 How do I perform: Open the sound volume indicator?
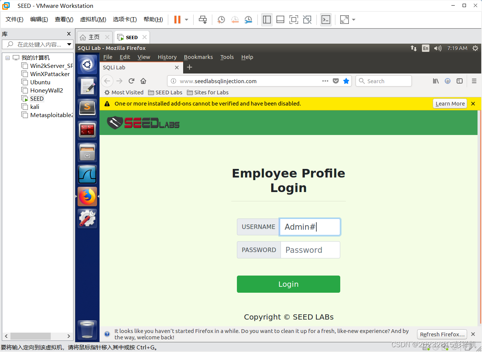point(438,48)
